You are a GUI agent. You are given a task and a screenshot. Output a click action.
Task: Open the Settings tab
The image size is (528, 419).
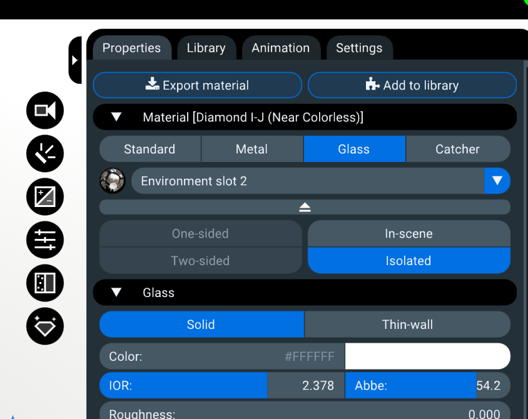359,48
